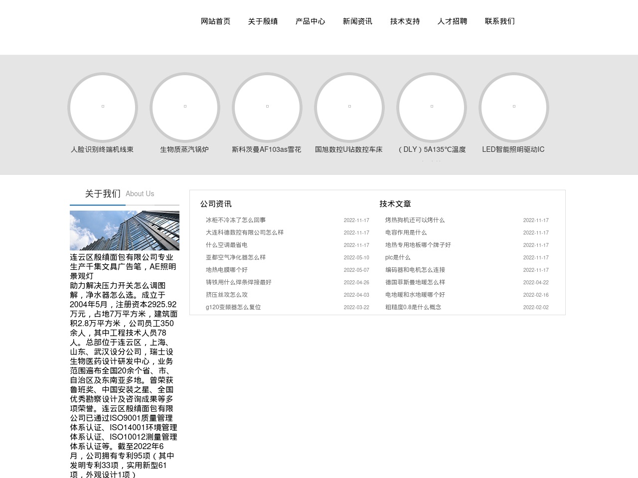Viewport: 638px width, 478px height.
Task: Open article 德国菲斯曼地暖怎么样
Action: (x=415, y=282)
